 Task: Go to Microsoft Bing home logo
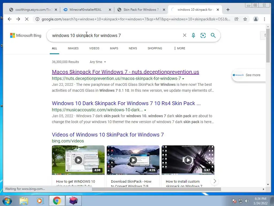[x=26, y=35]
